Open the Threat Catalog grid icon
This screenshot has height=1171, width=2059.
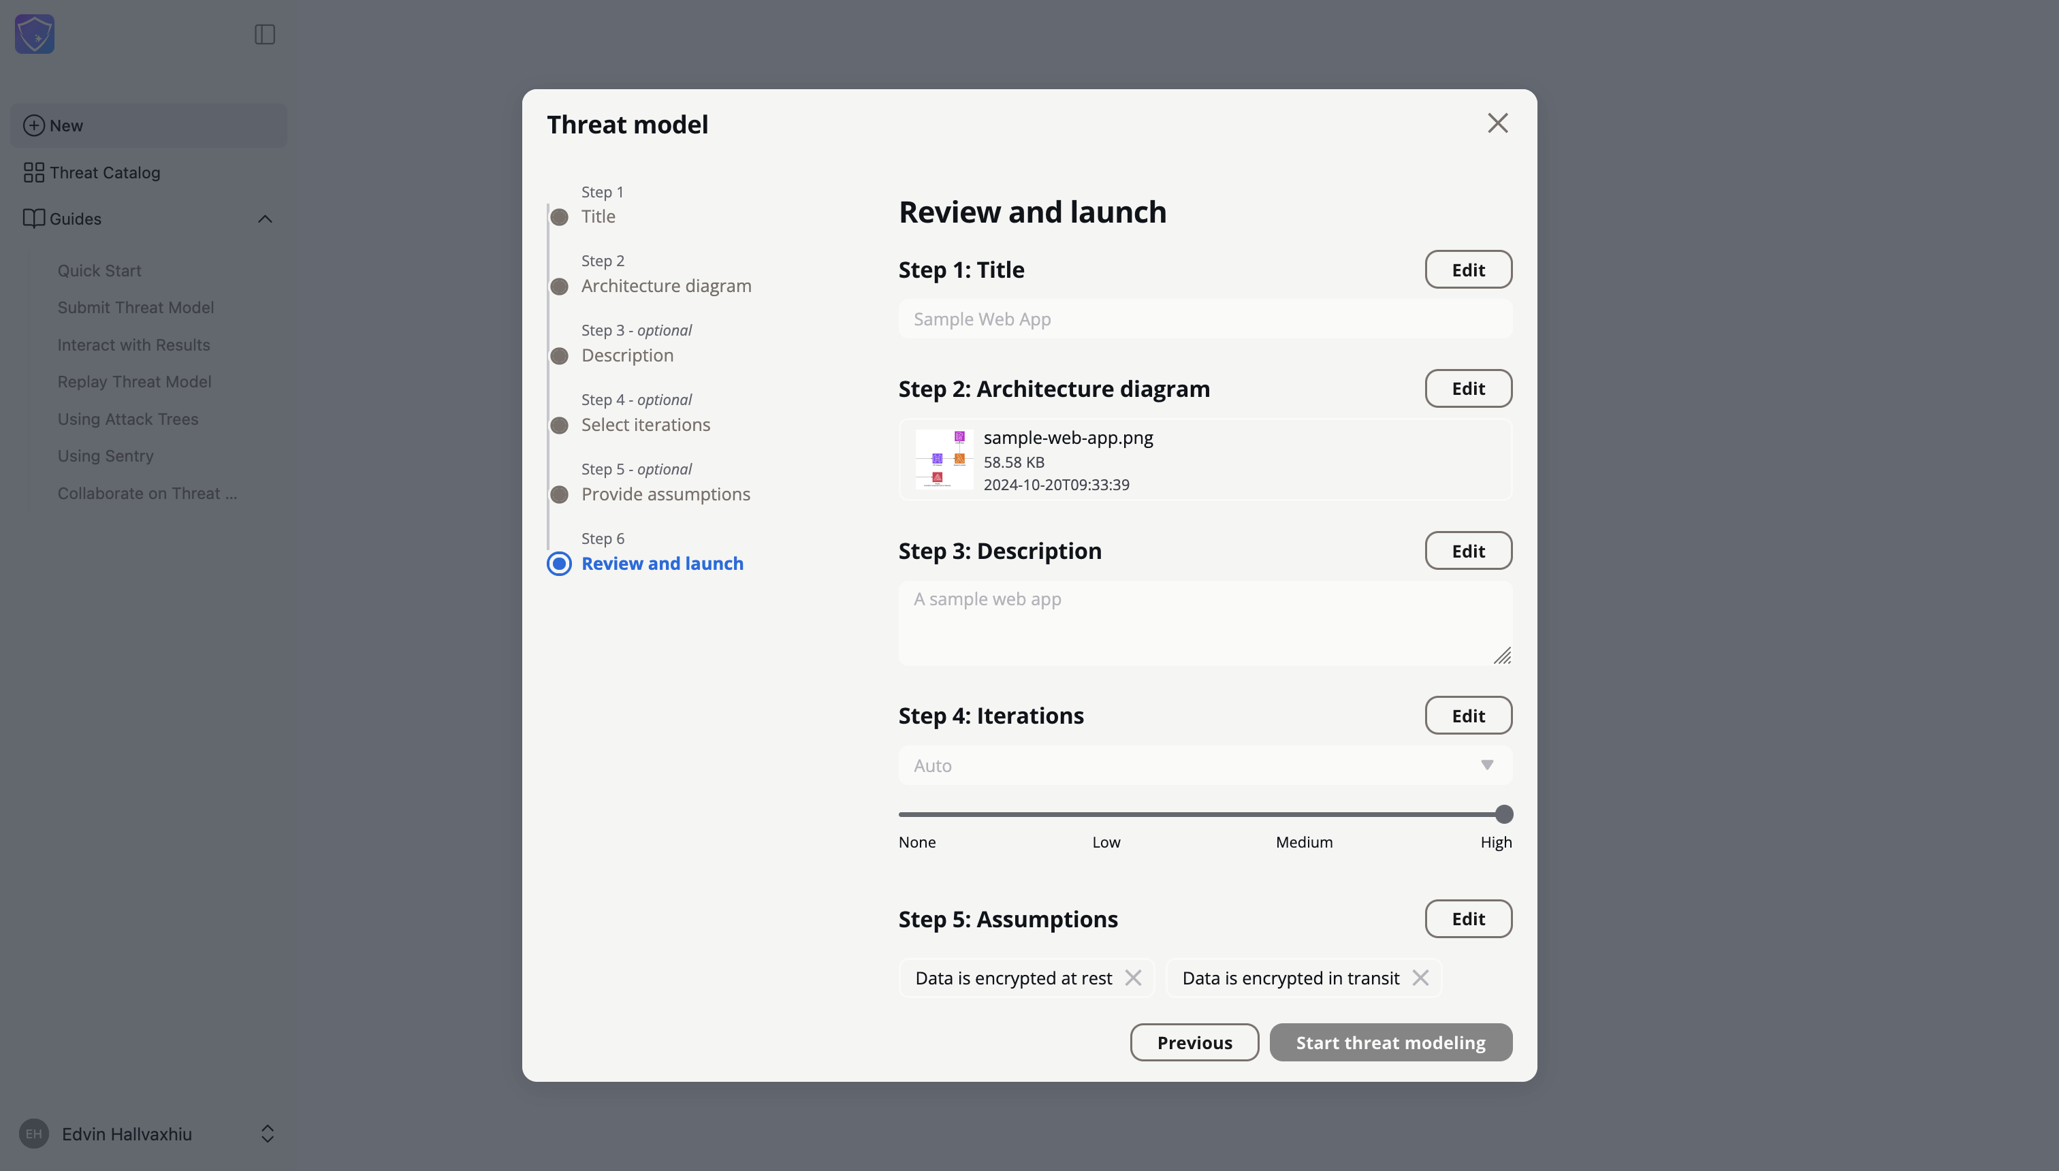tap(34, 173)
